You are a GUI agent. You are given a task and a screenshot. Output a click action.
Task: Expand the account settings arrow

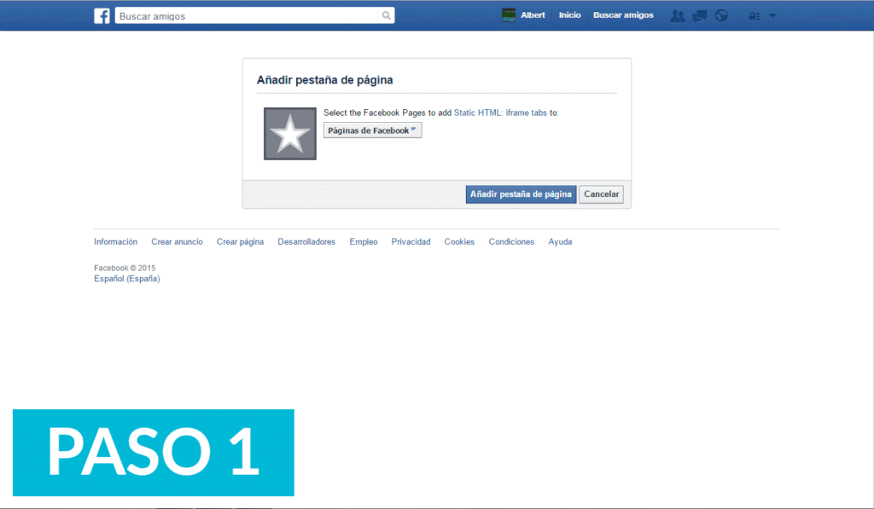click(773, 15)
